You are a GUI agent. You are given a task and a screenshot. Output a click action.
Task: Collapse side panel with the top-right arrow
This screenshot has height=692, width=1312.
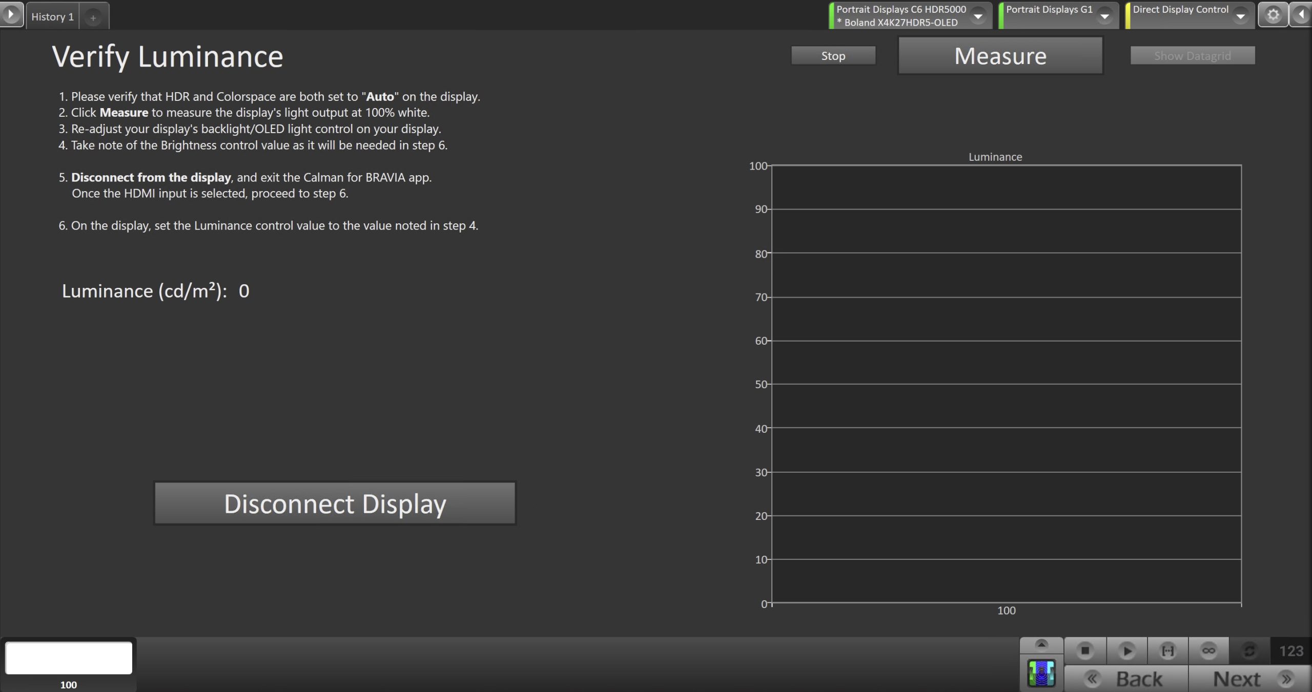point(1302,15)
